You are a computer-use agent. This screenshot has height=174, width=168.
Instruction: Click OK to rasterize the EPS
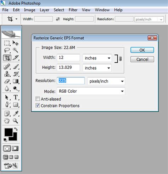pos(142,50)
